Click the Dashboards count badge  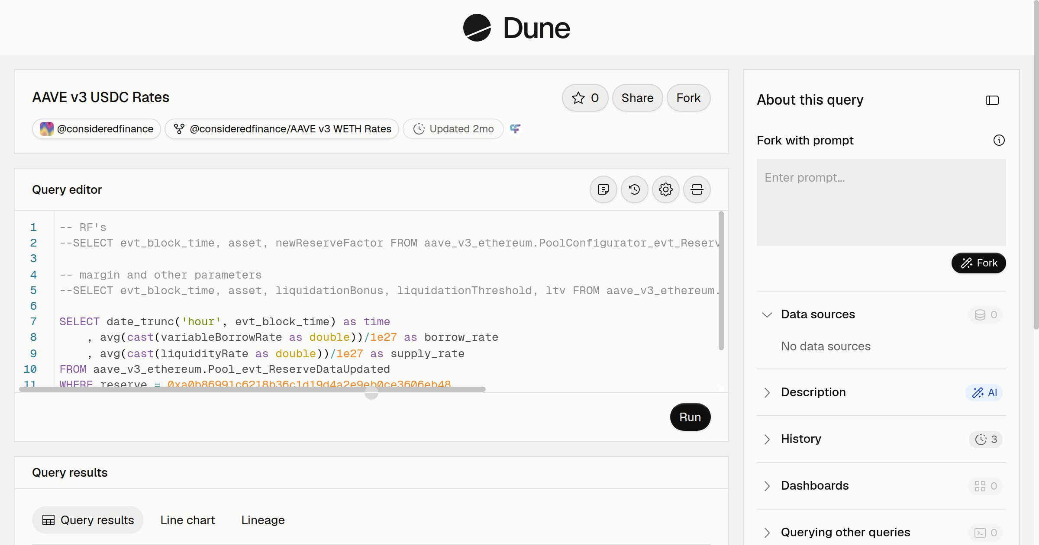tap(985, 486)
